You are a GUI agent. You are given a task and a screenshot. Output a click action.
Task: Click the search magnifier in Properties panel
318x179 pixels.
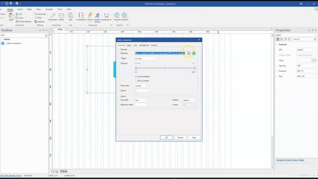click(315, 39)
